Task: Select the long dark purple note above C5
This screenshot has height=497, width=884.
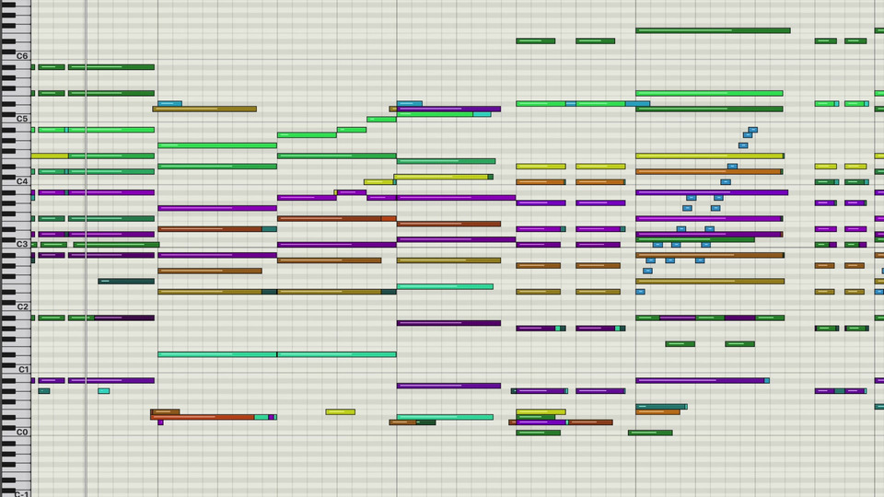Action: [448, 109]
